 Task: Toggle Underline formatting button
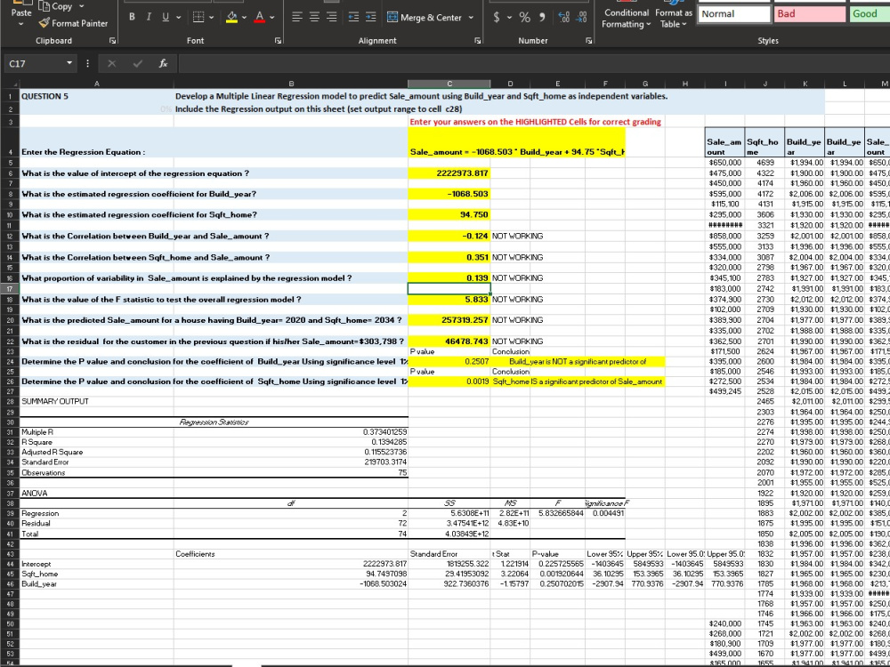click(164, 18)
